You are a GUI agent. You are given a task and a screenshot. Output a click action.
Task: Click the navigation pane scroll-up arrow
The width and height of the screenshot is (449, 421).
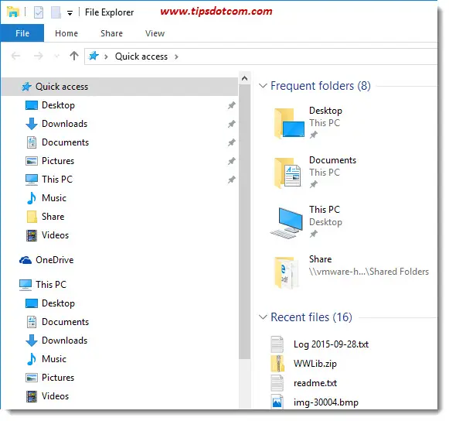coord(244,78)
